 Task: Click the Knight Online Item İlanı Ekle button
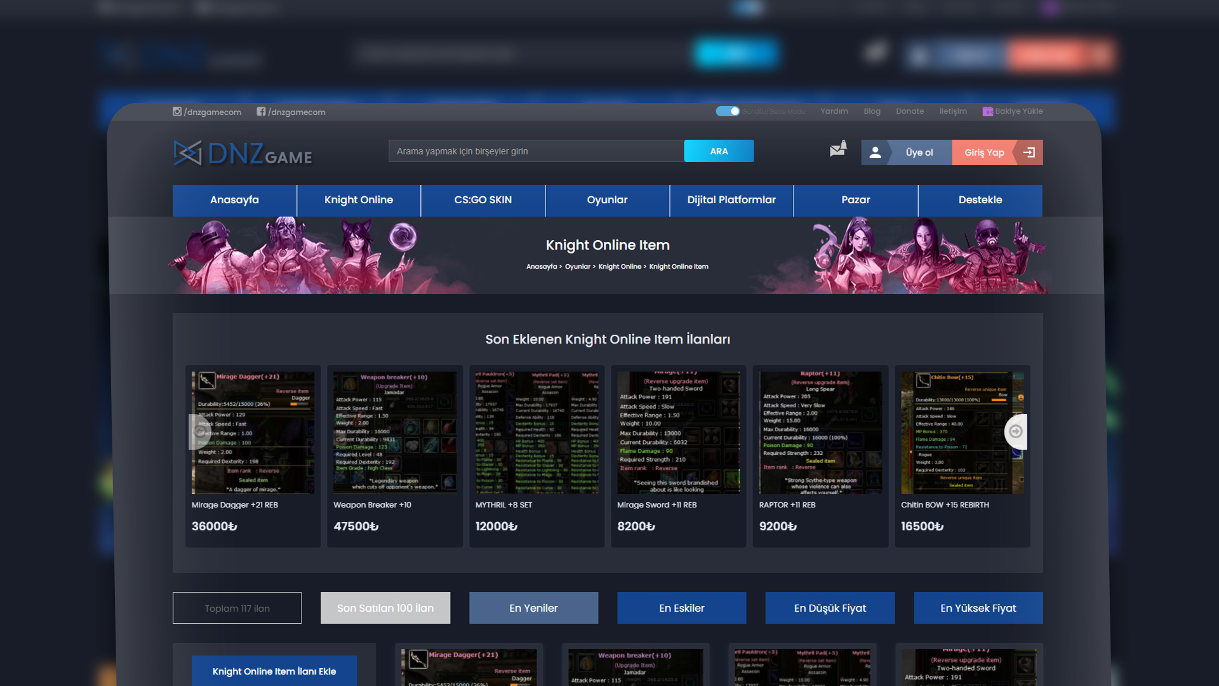click(274, 671)
